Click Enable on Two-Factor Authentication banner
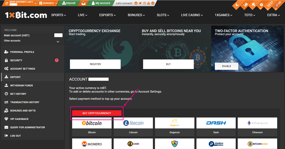Screen dimensions: 285x149 (x=227, y=66)
